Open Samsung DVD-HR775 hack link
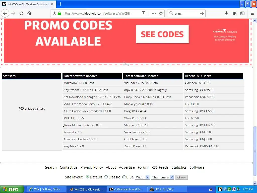257x193 pixels. click(200, 125)
